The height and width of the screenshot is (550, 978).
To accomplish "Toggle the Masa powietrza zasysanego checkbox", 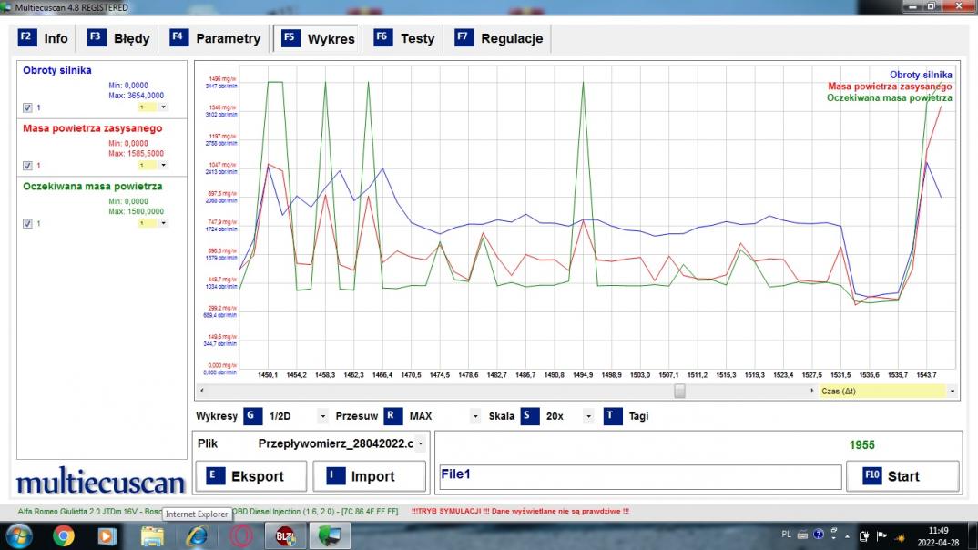I will tap(27, 166).
